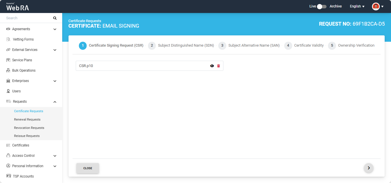Open Reissue Requests in sidebar
Image resolution: width=391 pixels, height=183 pixels.
coord(27,136)
